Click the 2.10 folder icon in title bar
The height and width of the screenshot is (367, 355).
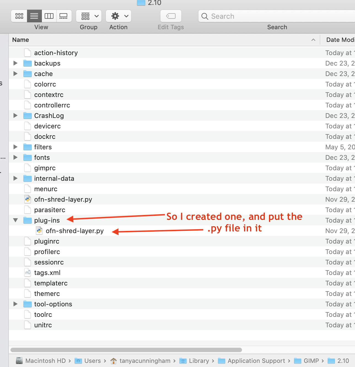141,3
